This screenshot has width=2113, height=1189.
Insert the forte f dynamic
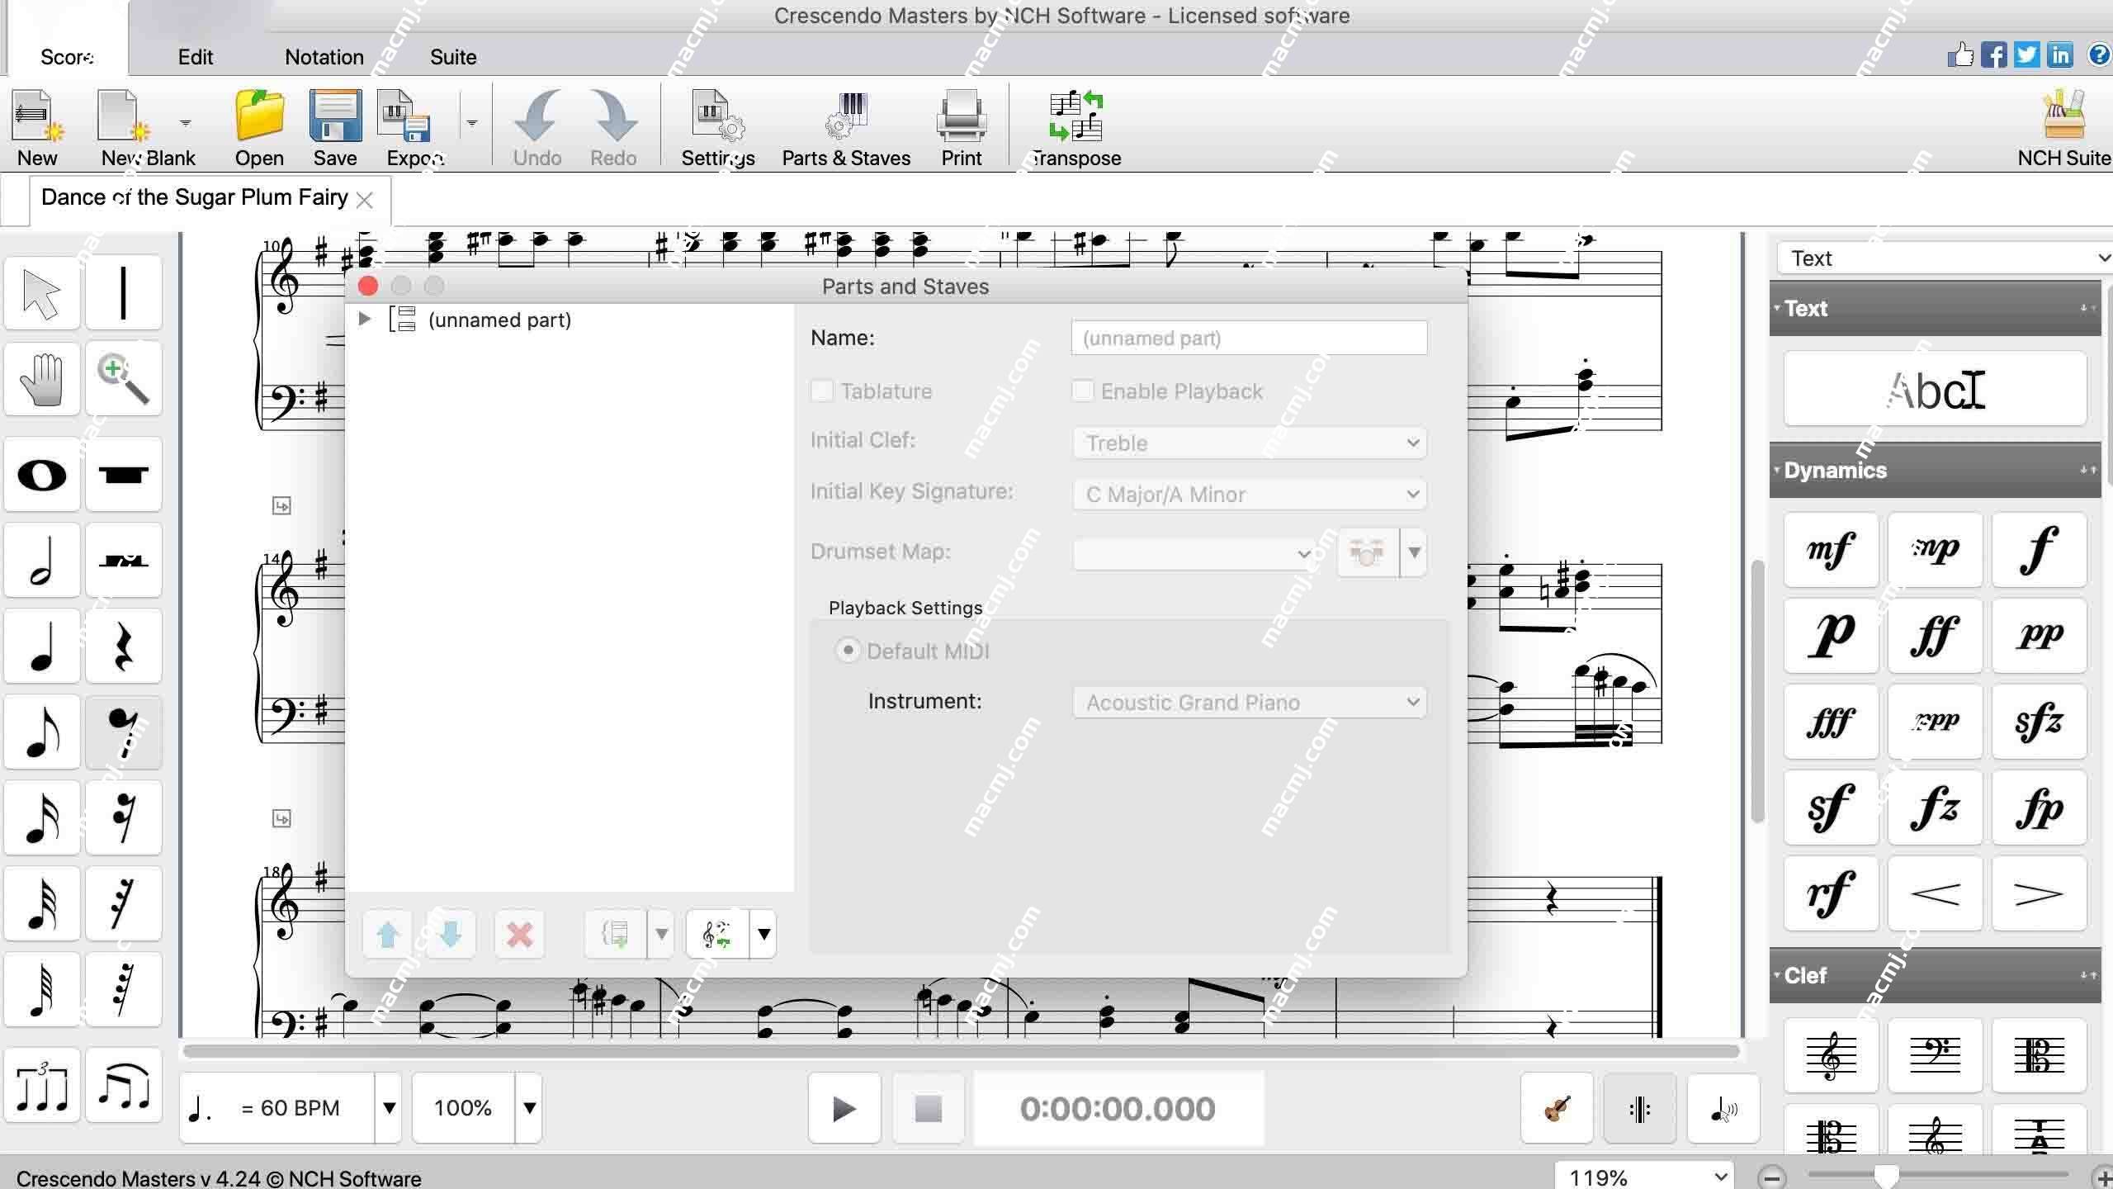pos(2039,550)
